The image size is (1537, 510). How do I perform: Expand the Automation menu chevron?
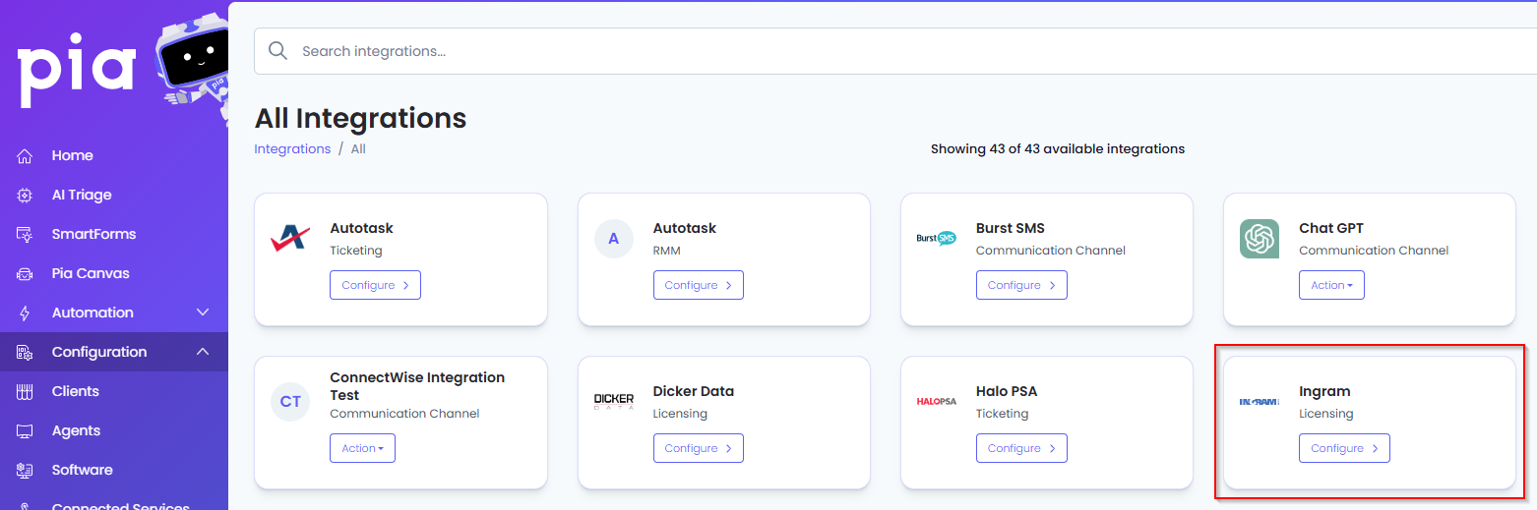pos(203,312)
